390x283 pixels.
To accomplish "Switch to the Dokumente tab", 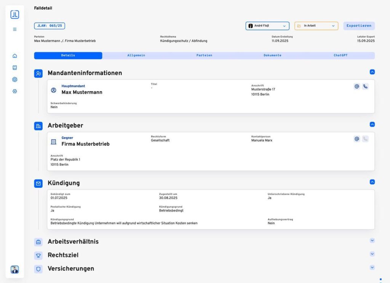I will pyautogui.click(x=272, y=56).
